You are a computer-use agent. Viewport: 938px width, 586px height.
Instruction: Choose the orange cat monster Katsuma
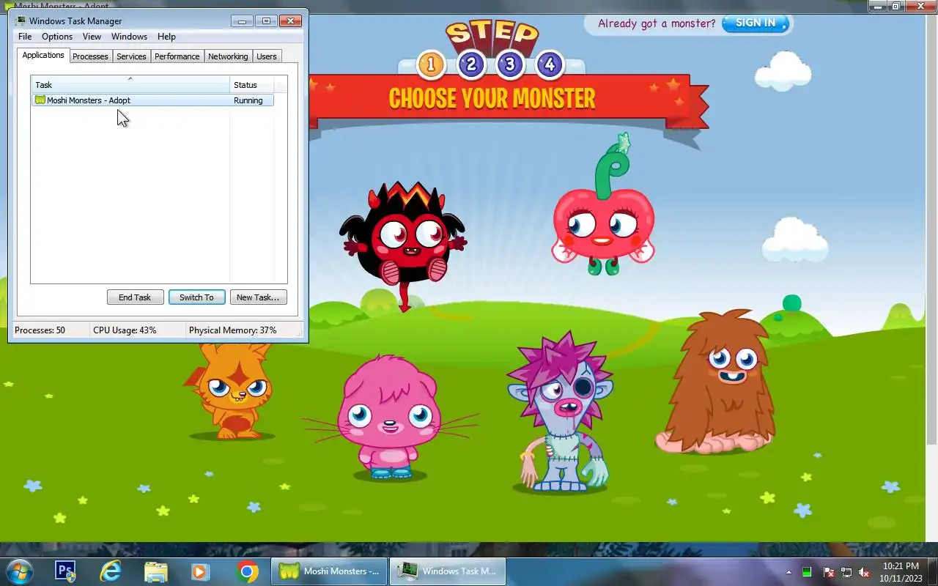coord(231,392)
